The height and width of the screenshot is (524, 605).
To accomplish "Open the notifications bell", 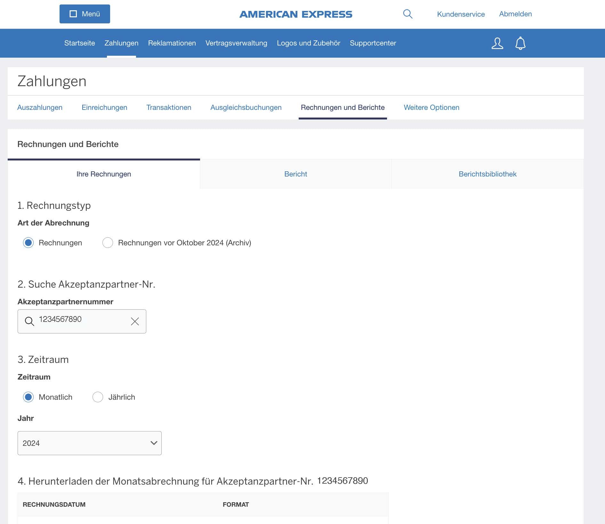I will 520,43.
